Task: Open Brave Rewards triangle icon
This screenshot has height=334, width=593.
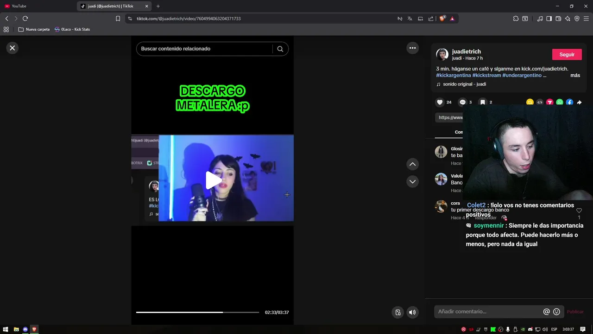Action: coord(452,19)
